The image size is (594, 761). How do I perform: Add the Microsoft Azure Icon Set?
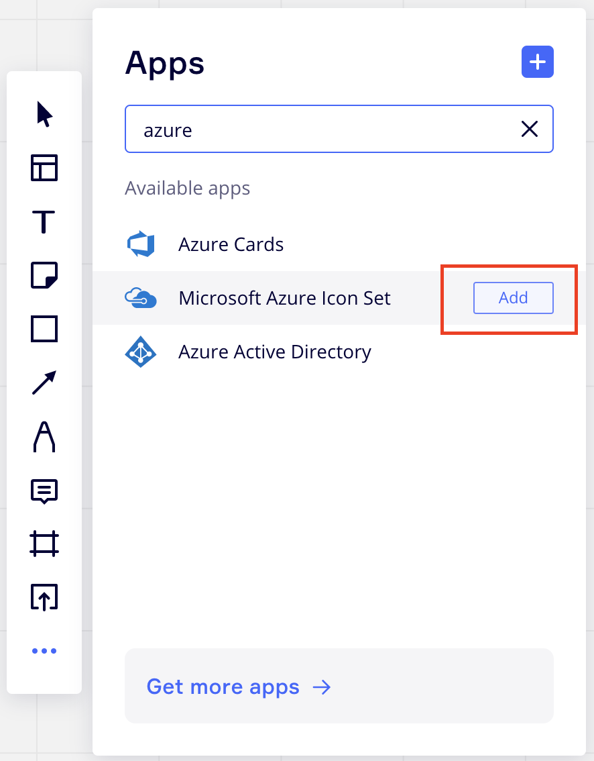pos(513,298)
